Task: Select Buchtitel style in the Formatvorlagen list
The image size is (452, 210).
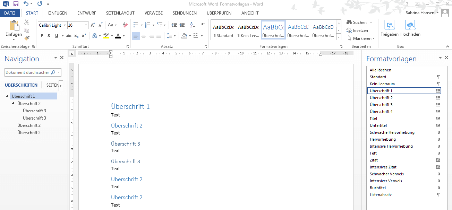Action: click(x=404, y=188)
